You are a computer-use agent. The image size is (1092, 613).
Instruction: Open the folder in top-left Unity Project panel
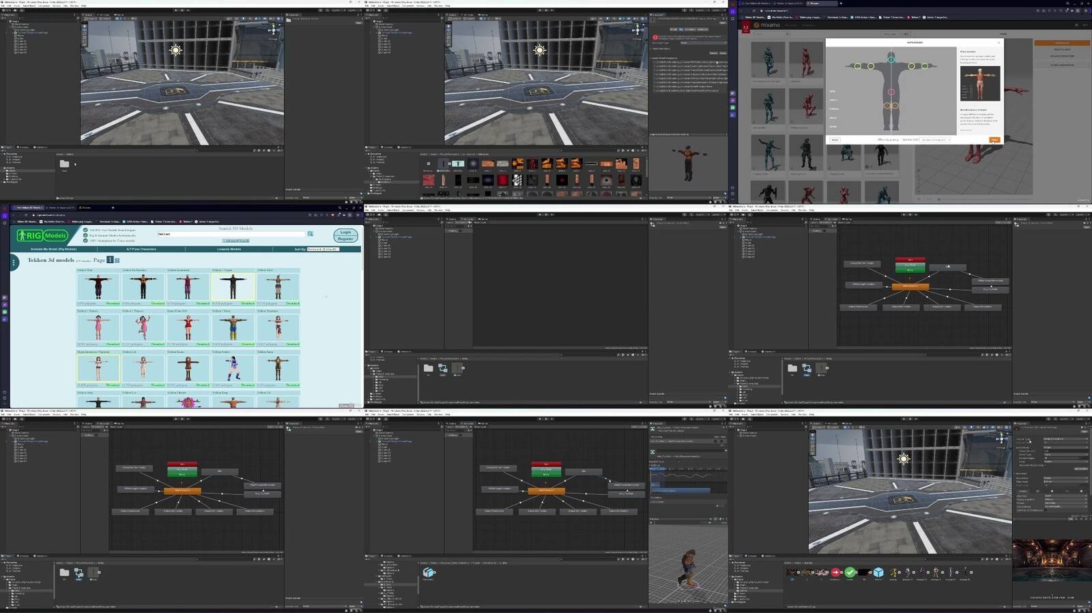[64, 164]
